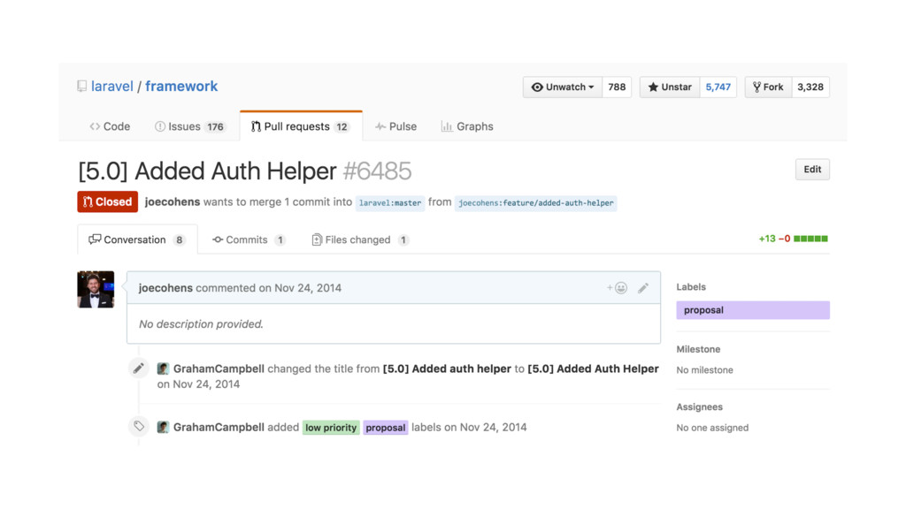Click the Edit title button
This screenshot has width=906, height=509.
812,170
